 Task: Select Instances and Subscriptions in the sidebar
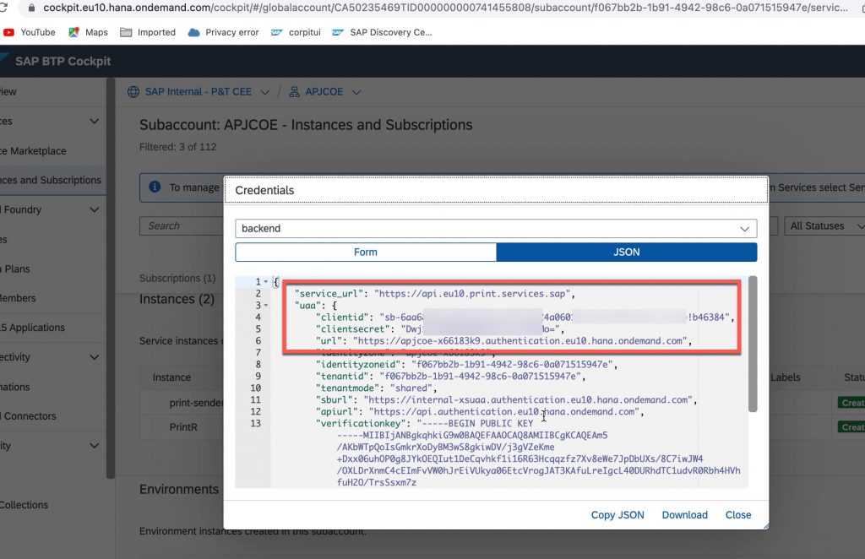point(51,180)
